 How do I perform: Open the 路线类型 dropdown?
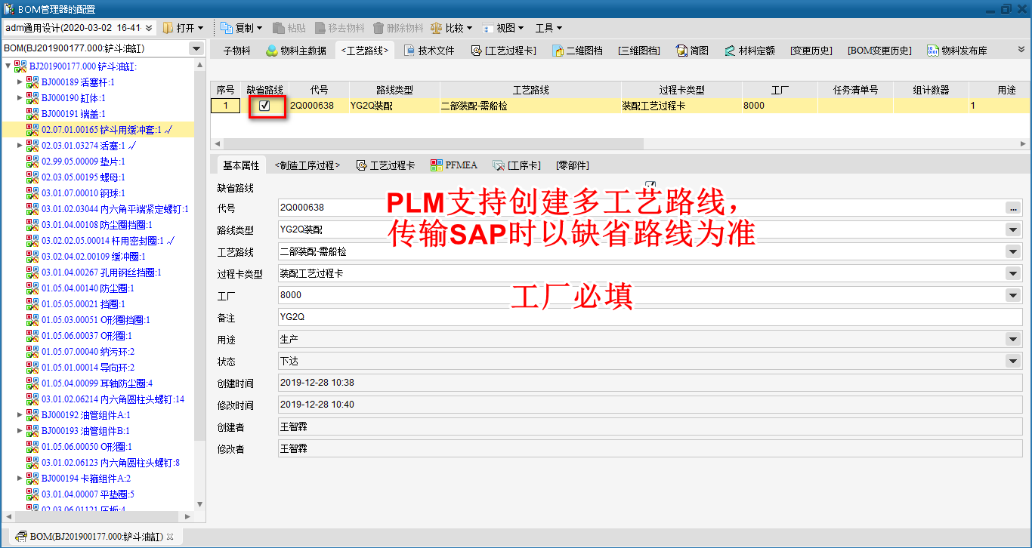1013,229
